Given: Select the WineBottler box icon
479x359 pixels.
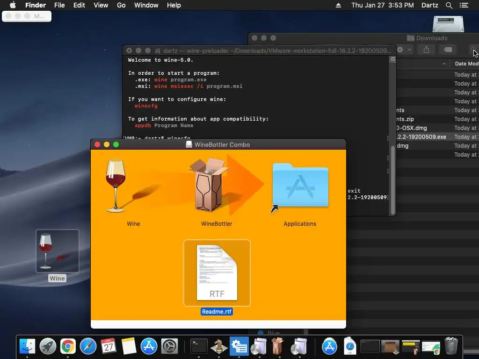Looking at the screenshot, I should click(209, 185).
